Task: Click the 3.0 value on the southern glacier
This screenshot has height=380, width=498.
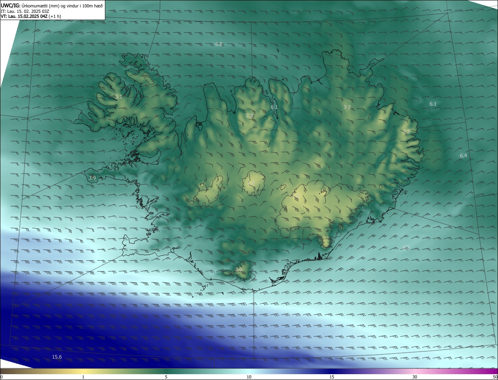Action: [x=238, y=269]
